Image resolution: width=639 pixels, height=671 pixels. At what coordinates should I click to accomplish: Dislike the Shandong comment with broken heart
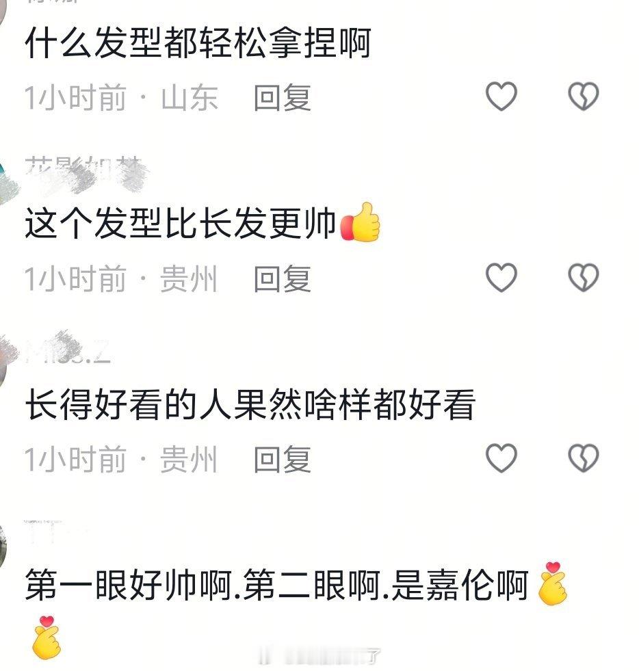(583, 96)
